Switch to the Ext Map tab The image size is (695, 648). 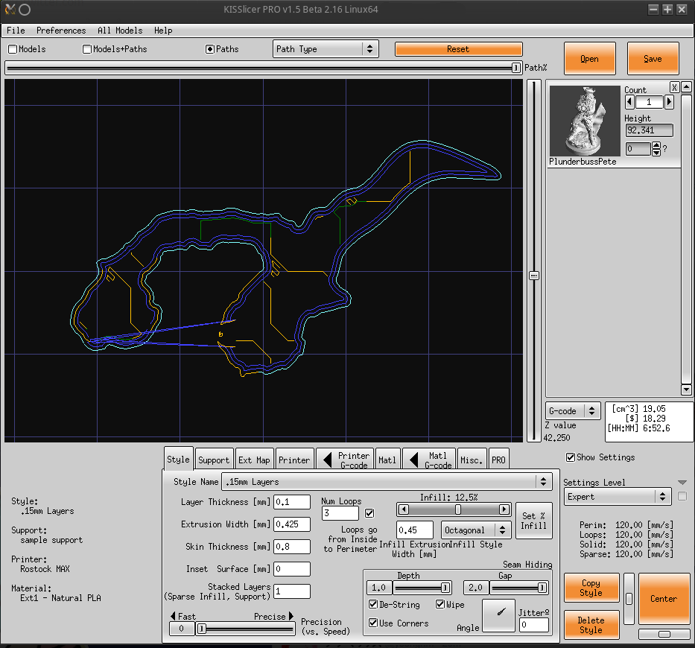tap(254, 460)
